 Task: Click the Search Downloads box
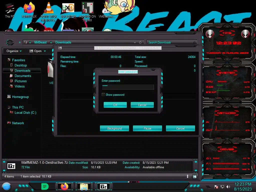click(172, 42)
